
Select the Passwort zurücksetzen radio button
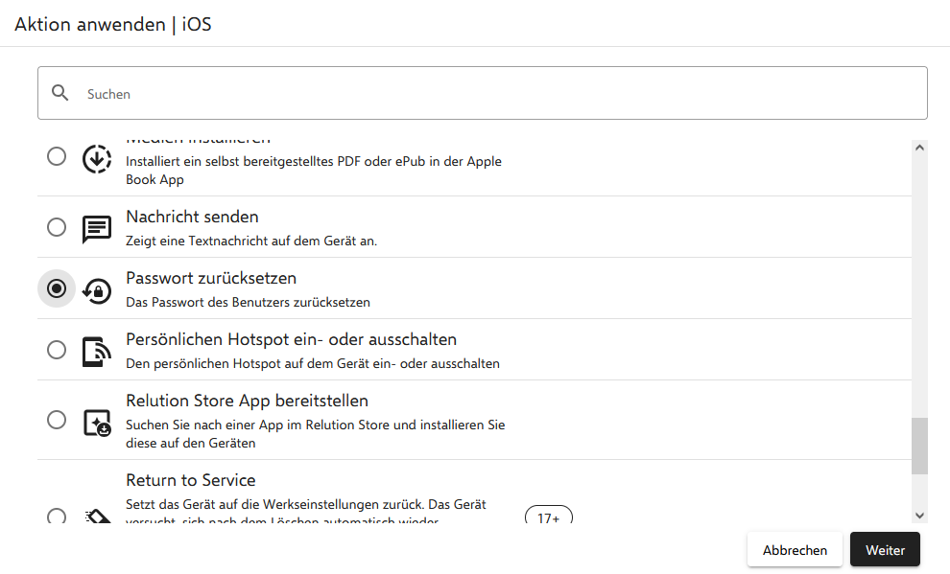[x=57, y=288]
